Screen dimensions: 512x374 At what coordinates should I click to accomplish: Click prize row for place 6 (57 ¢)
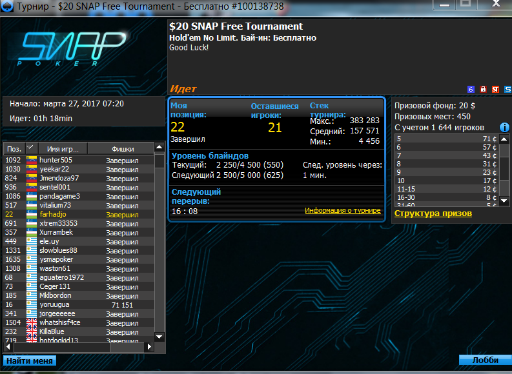click(x=447, y=147)
